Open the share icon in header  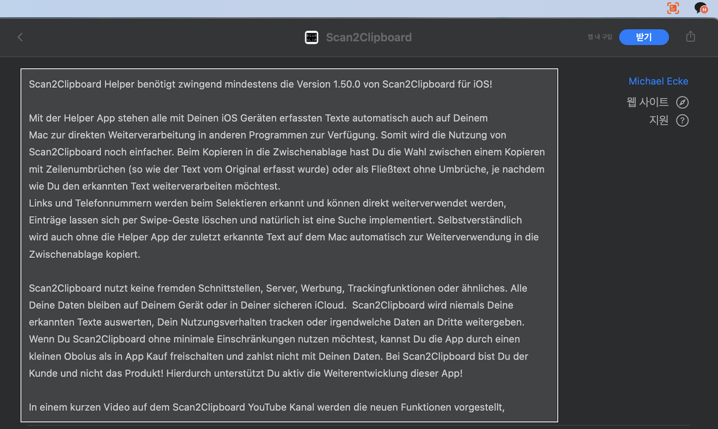691,37
